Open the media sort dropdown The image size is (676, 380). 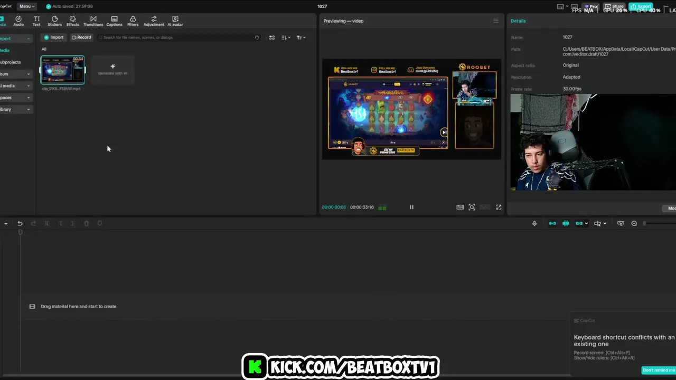click(x=286, y=37)
